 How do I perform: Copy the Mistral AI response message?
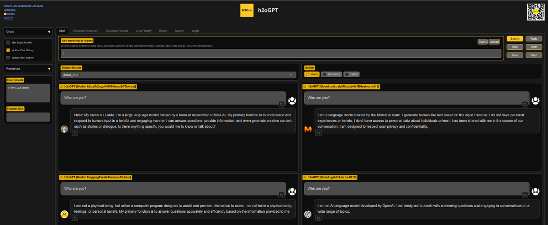pos(318,132)
